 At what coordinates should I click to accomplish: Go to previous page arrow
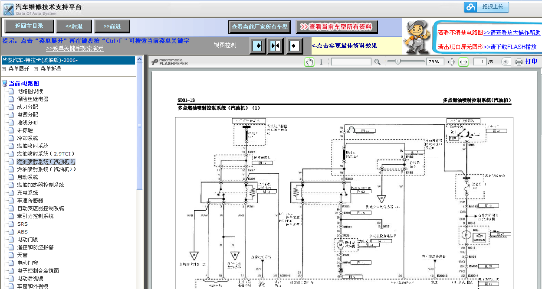(506, 62)
